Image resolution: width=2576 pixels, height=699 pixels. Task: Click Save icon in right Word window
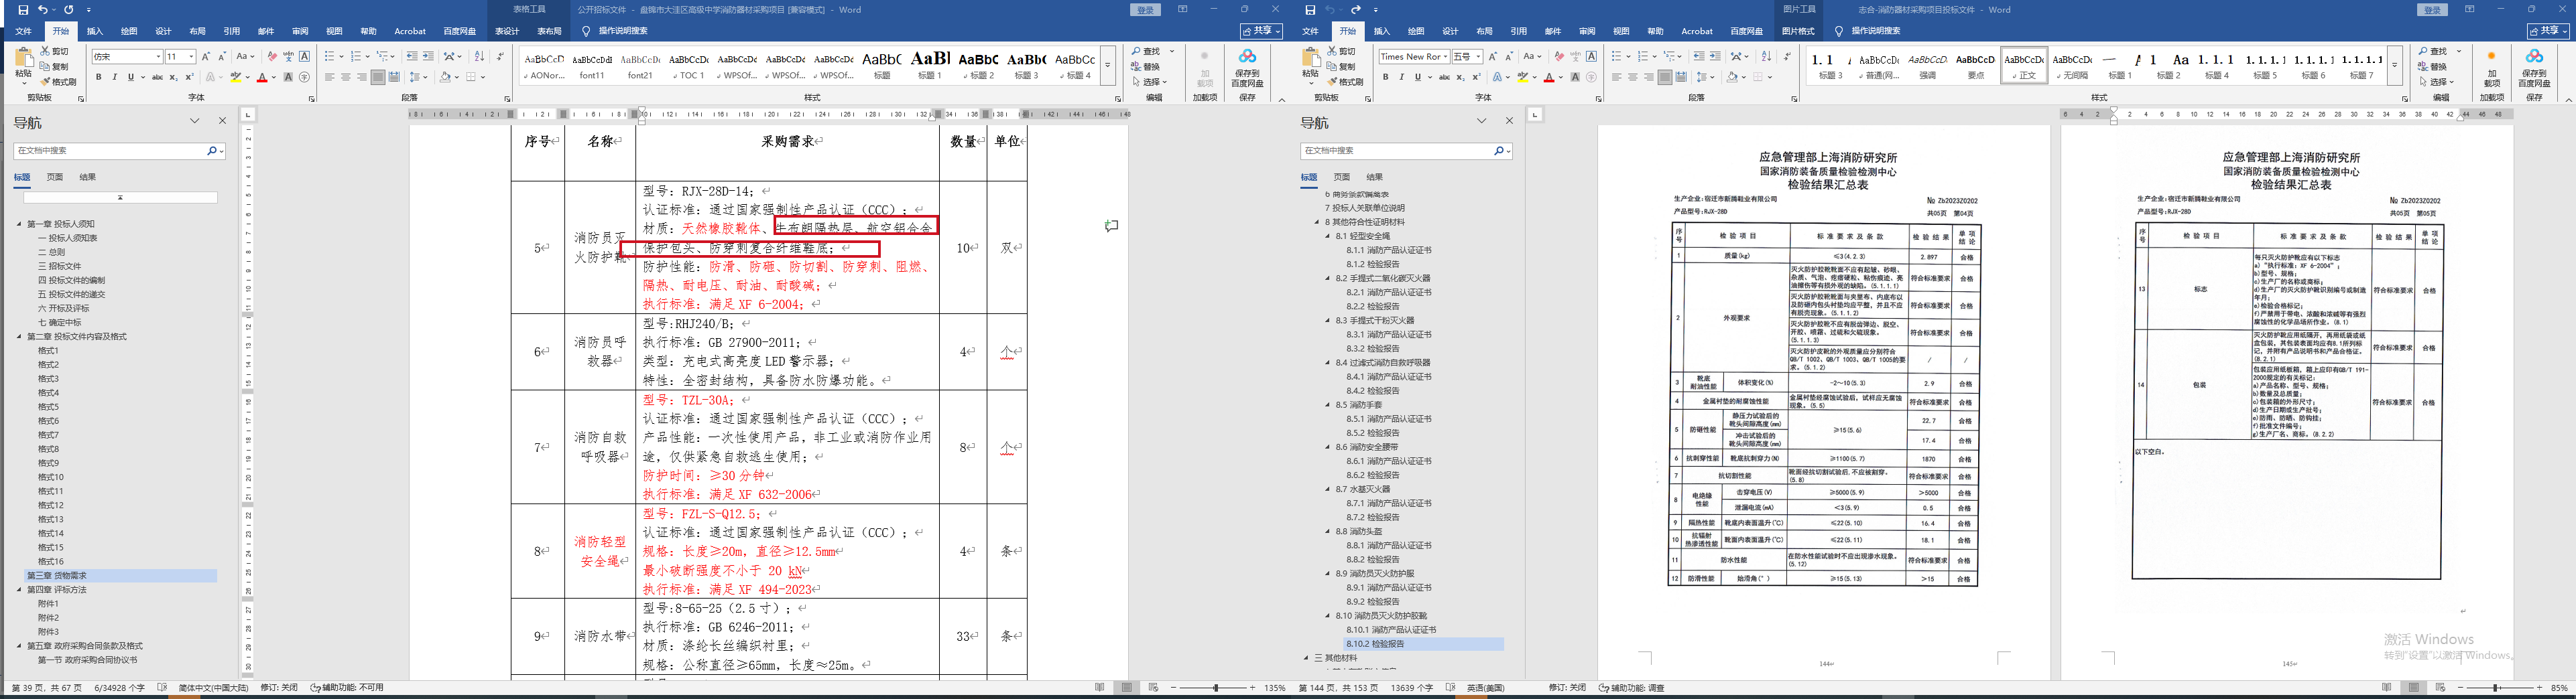[x=1310, y=10]
